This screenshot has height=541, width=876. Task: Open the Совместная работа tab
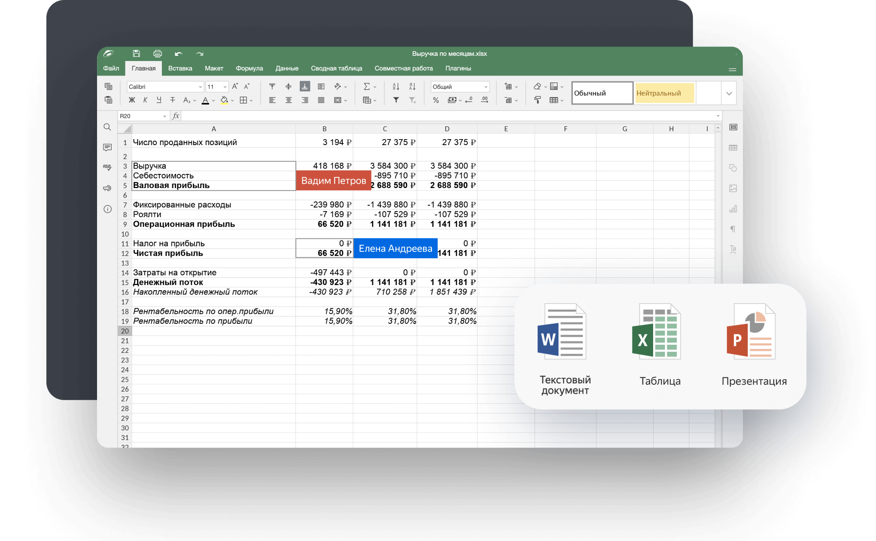404,68
